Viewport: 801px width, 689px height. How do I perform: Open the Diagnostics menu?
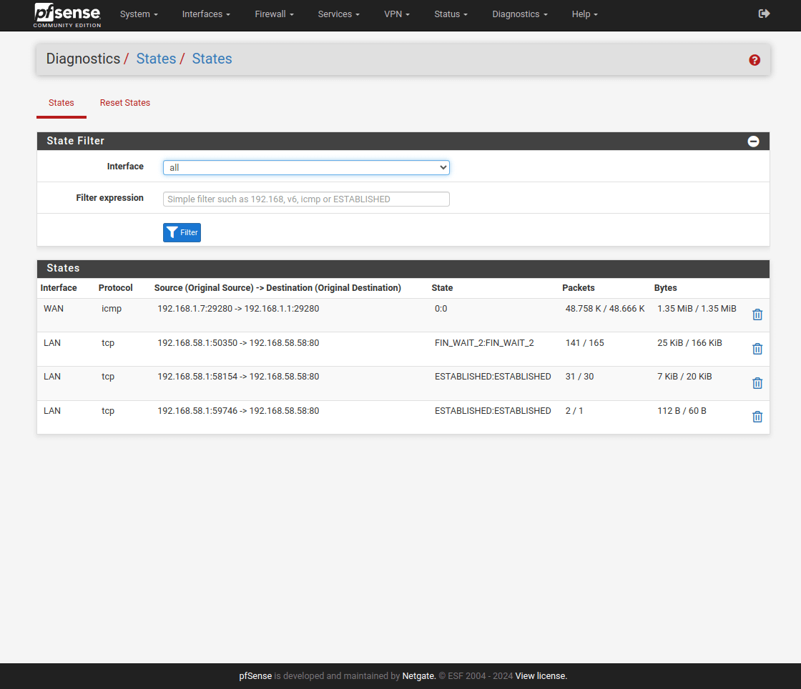click(x=520, y=14)
